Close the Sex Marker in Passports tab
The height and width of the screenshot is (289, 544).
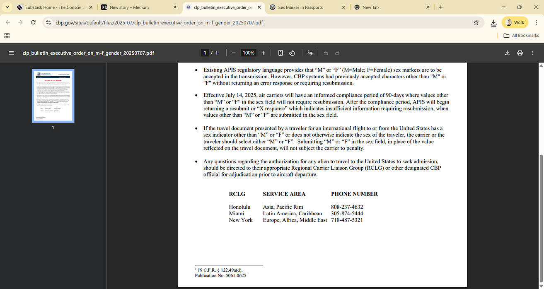[x=343, y=7]
